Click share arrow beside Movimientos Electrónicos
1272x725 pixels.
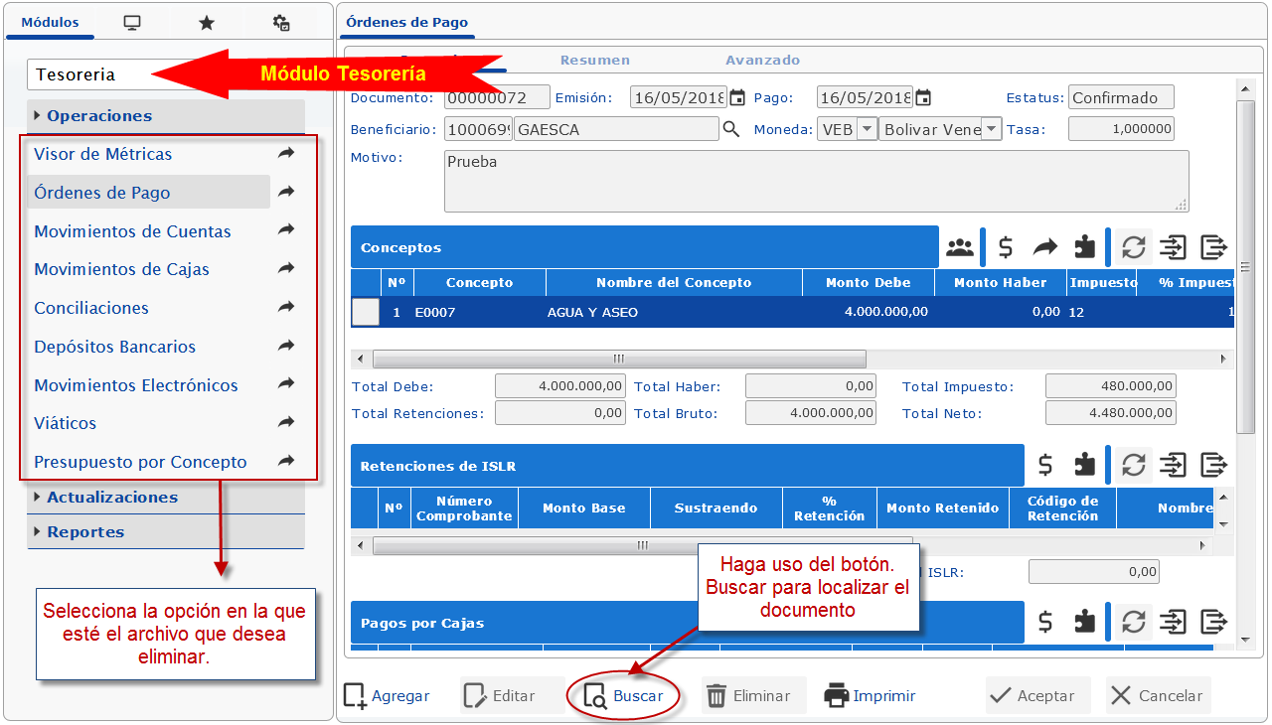coord(286,384)
